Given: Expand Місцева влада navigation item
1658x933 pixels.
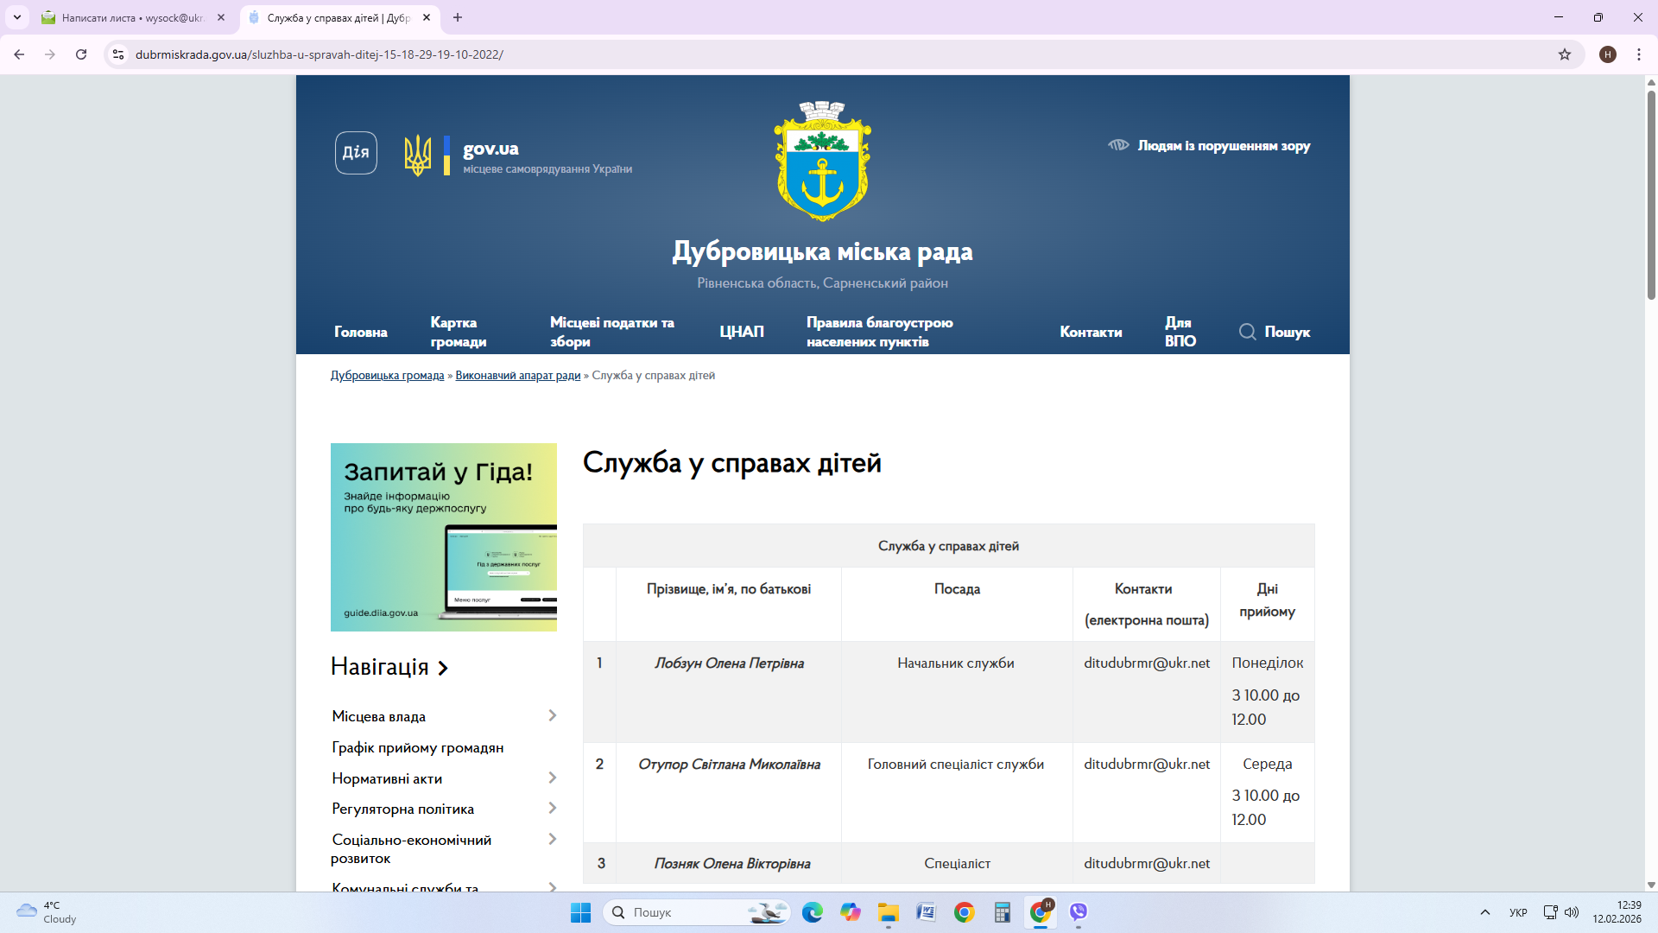Looking at the screenshot, I should [553, 715].
